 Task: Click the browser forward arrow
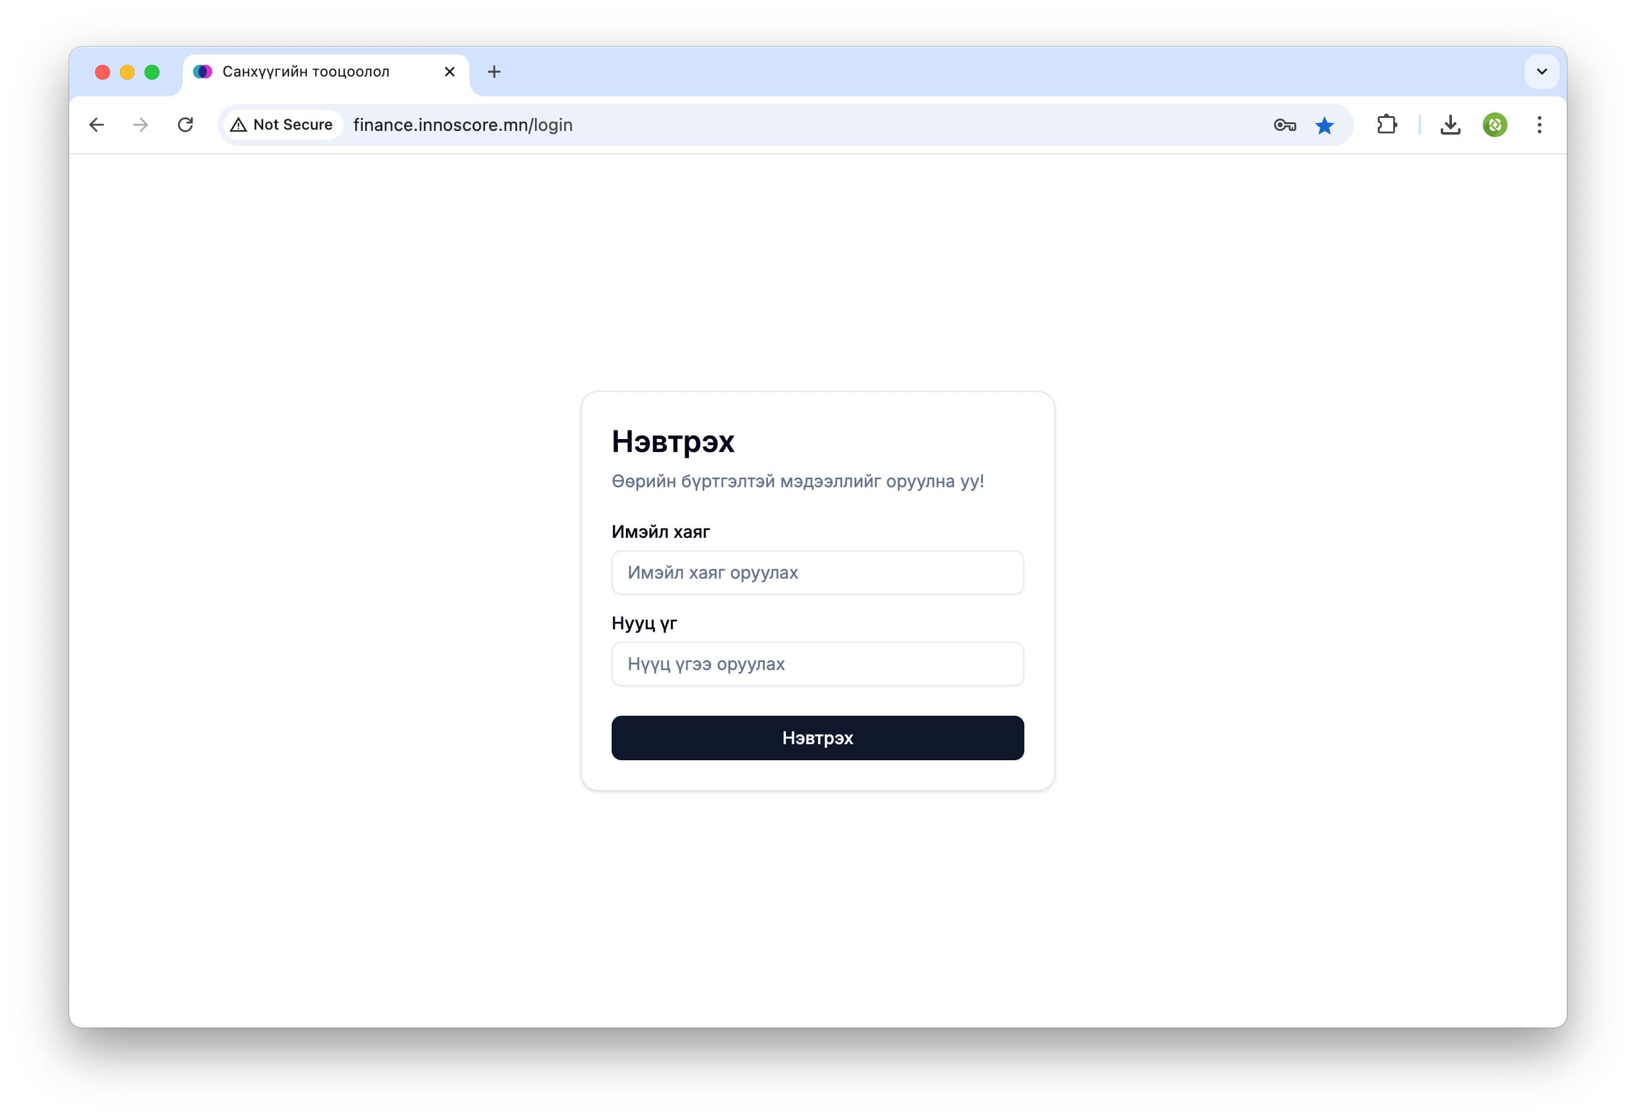click(141, 125)
